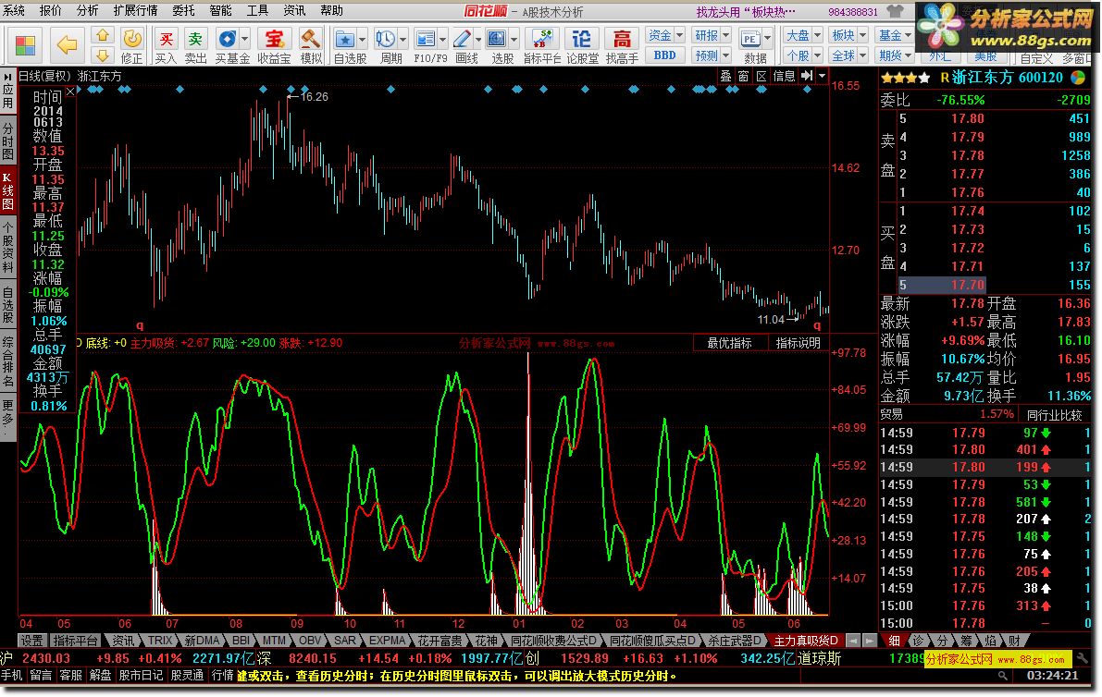Select the 画线 pencil drawing tool
Image resolution: width=1102 pixels, height=697 pixels.
[x=462, y=39]
